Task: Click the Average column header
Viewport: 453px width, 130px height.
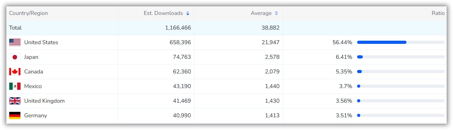Action: [261, 13]
